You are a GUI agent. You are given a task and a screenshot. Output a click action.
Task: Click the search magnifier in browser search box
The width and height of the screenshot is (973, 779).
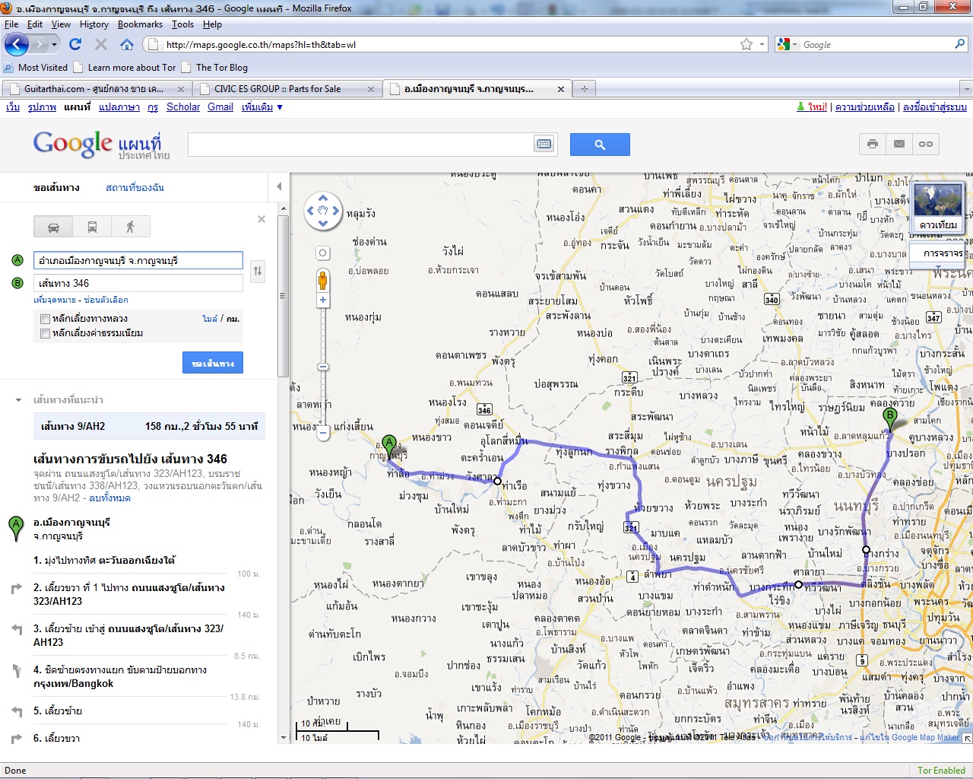(x=960, y=44)
